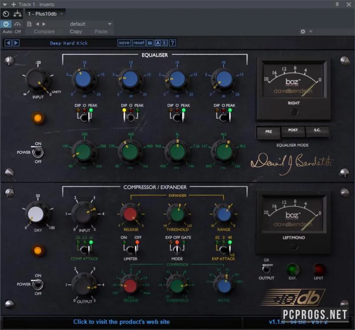
Task: Open the preset document icon in the host toolbar
Action: pyautogui.click(x=29, y=24)
